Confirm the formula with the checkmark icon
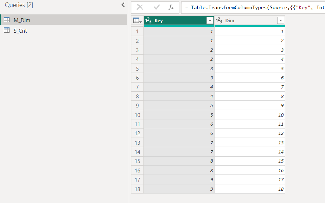Screen dimensions: 325x203 (x=157, y=7)
